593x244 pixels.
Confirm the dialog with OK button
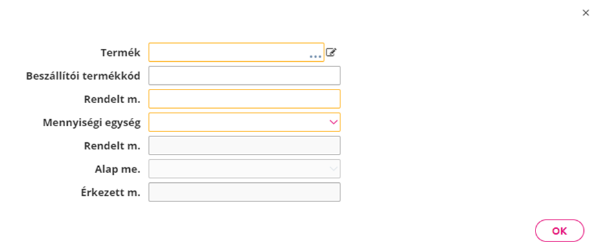pos(559,230)
